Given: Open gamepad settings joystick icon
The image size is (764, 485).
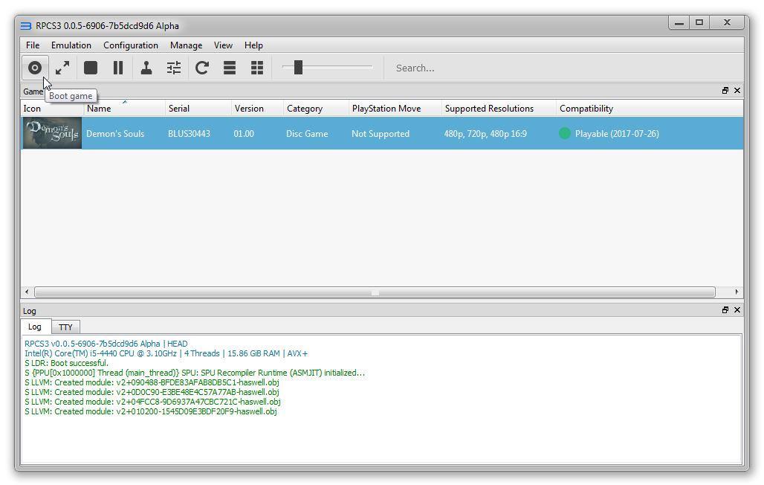Looking at the screenshot, I should click(146, 68).
